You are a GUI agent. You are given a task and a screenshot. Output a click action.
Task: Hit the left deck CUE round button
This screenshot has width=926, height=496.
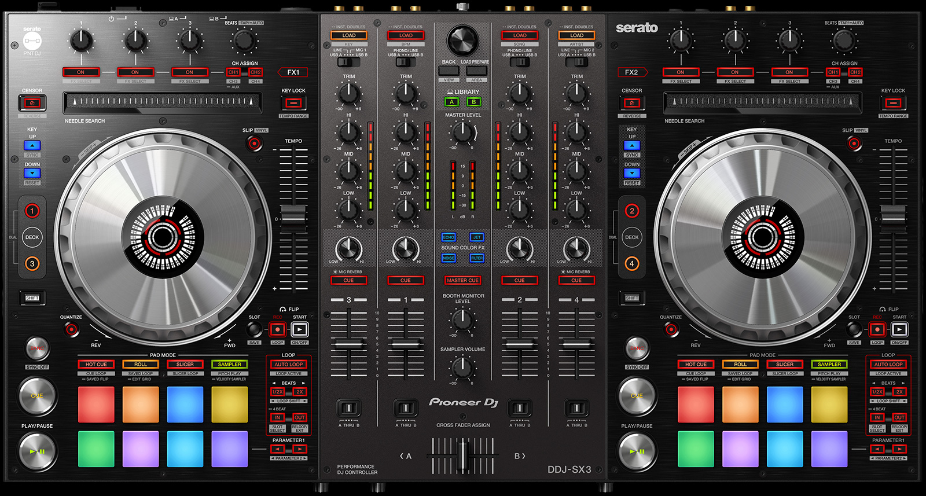pos(37,396)
